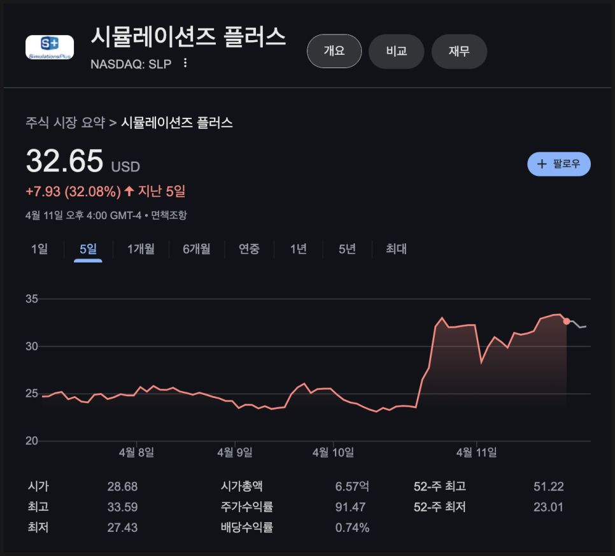615x556 pixels.
Task: Select the 1일 chart range
Action: point(39,249)
